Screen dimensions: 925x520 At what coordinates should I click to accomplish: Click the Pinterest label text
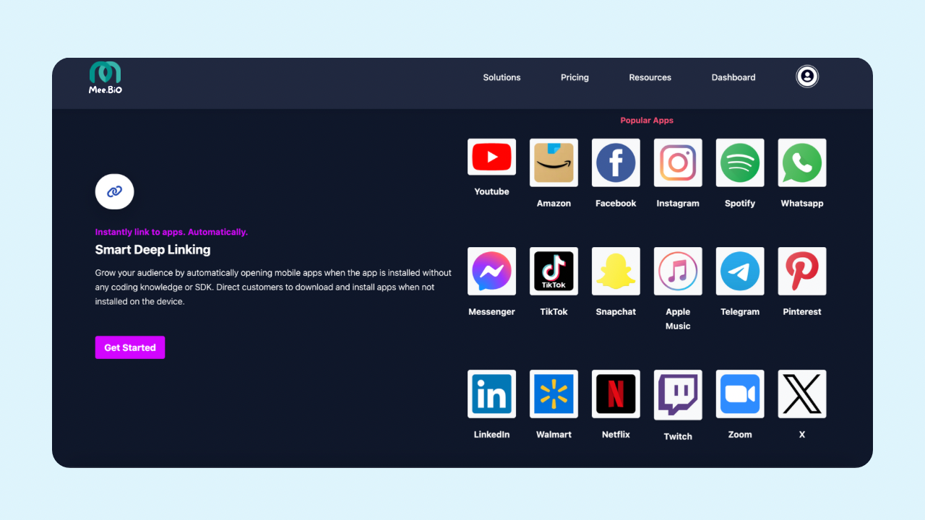point(802,312)
